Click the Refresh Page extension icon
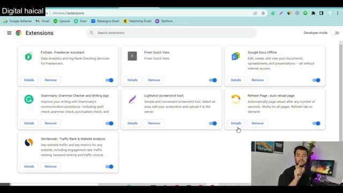 236,99
